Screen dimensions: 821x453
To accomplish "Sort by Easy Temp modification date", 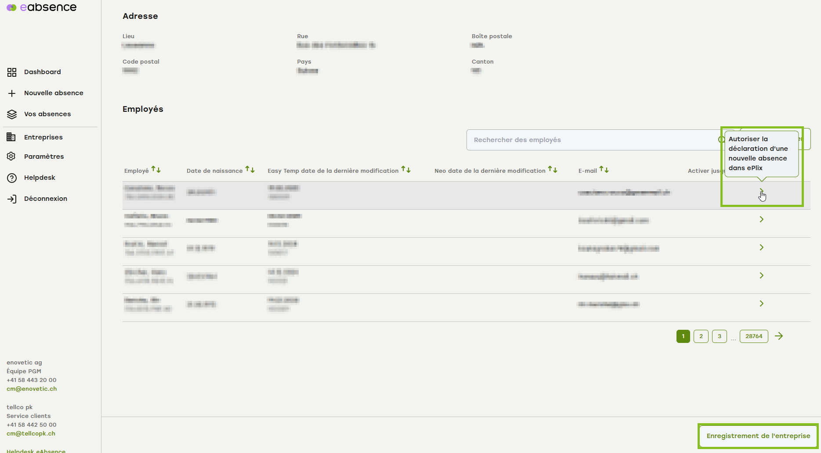I will pyautogui.click(x=406, y=170).
